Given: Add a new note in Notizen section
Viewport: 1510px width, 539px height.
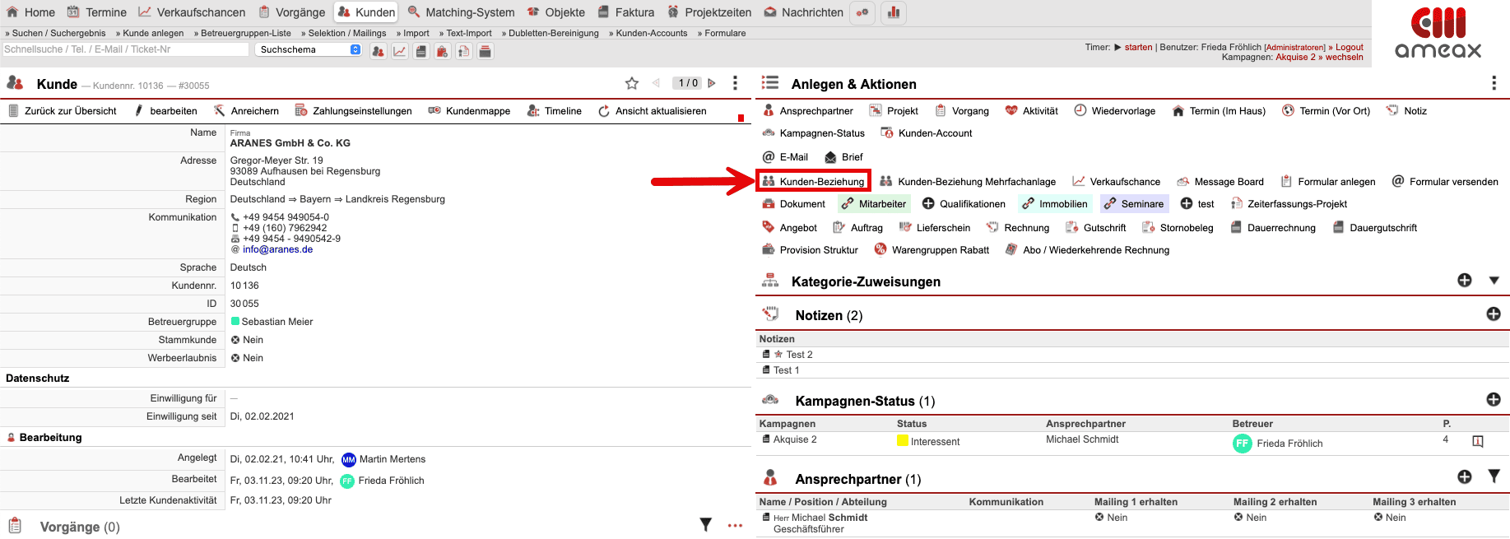Looking at the screenshot, I should pyautogui.click(x=1493, y=314).
